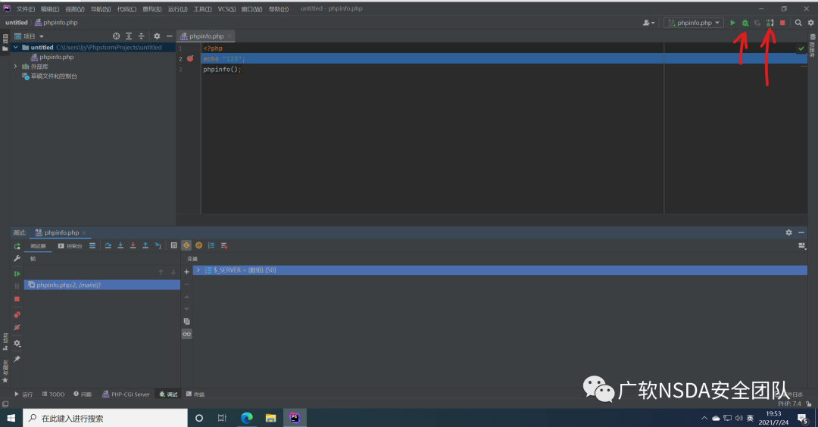Toggle the orange @ icon in debug toolbar
Image resolution: width=818 pixels, height=427 pixels.
[198, 245]
